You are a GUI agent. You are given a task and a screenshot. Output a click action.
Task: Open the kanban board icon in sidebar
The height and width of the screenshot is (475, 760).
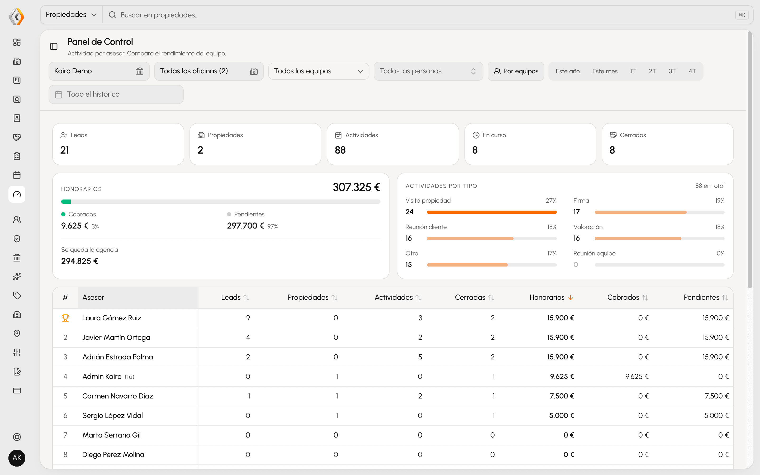click(x=17, y=80)
